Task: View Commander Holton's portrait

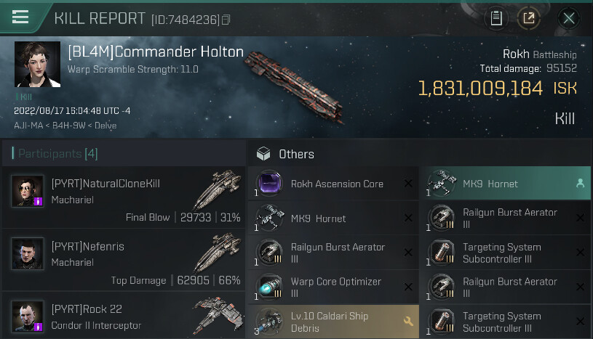Action: [37, 64]
